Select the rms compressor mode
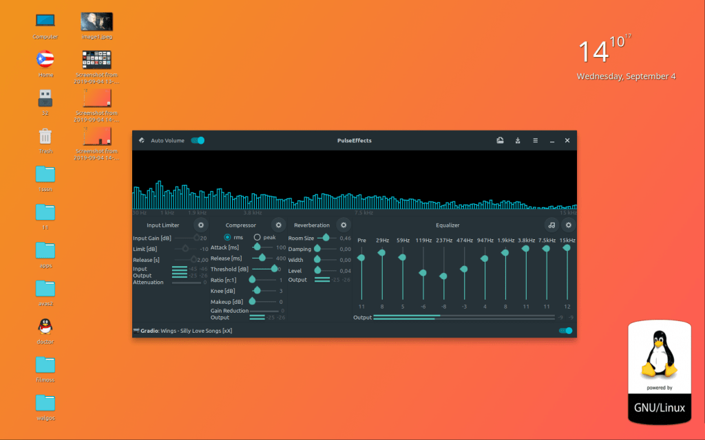Image resolution: width=705 pixels, height=440 pixels. [228, 237]
